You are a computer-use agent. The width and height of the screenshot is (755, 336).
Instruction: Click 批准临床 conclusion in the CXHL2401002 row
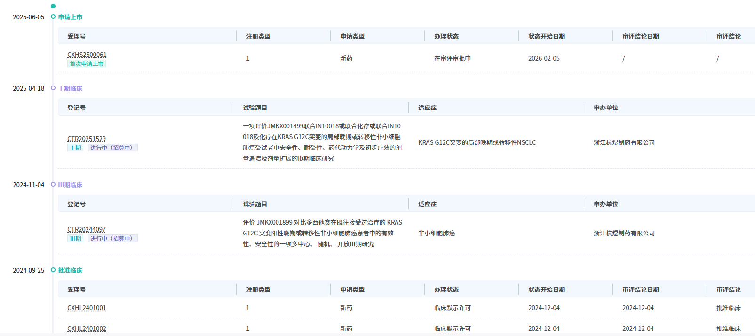[x=729, y=328]
